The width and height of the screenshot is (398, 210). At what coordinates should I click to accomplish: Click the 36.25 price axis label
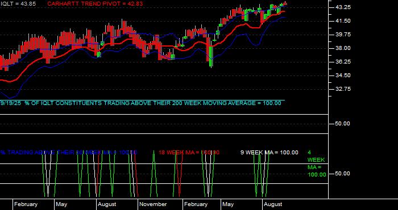coord(343,62)
